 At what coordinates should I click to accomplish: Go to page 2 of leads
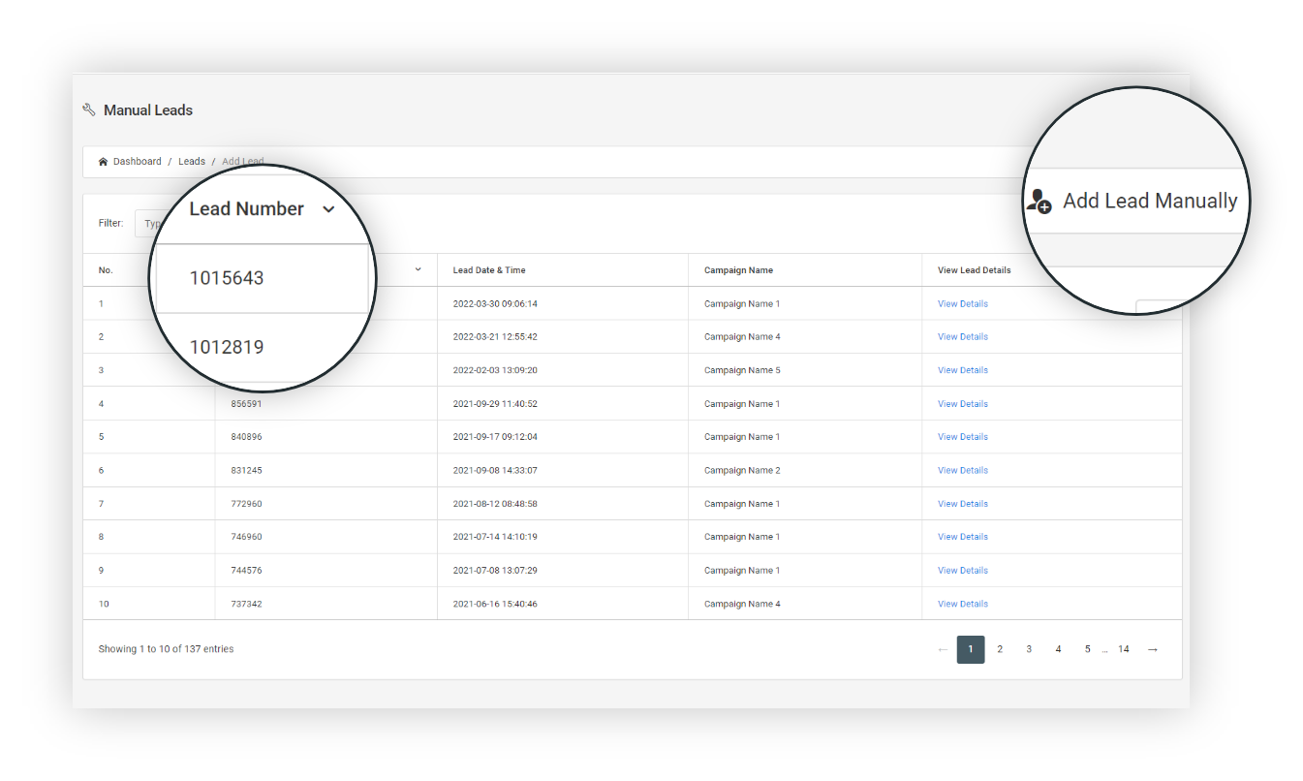[1000, 649]
